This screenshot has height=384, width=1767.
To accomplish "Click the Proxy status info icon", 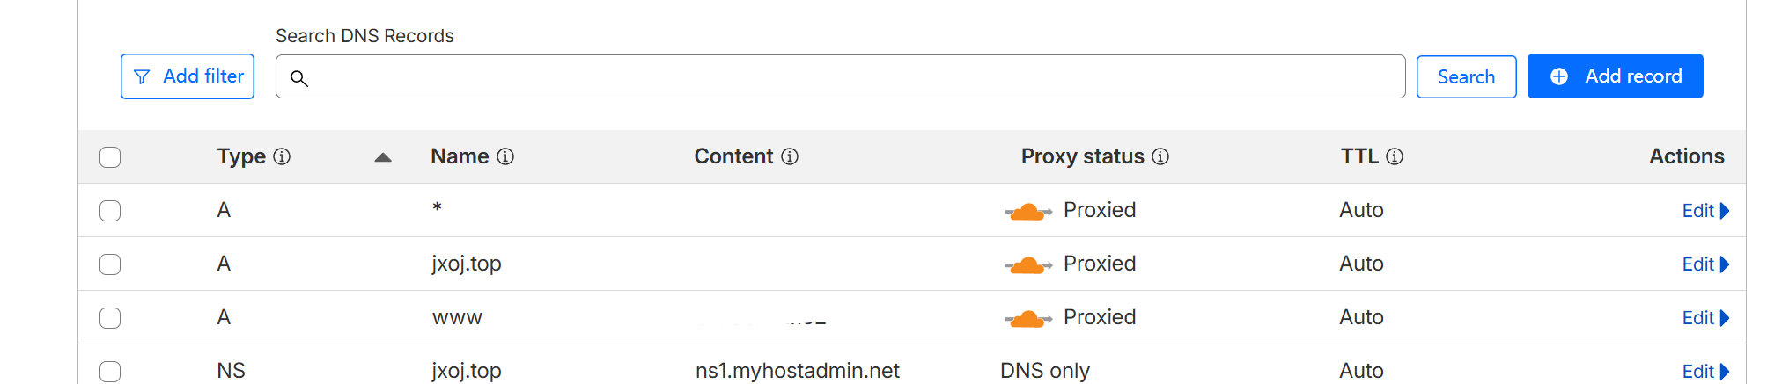I will tap(1160, 156).
